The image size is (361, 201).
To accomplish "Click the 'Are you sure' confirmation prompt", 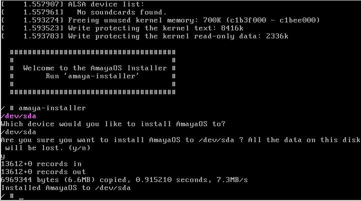I will pos(180,144).
